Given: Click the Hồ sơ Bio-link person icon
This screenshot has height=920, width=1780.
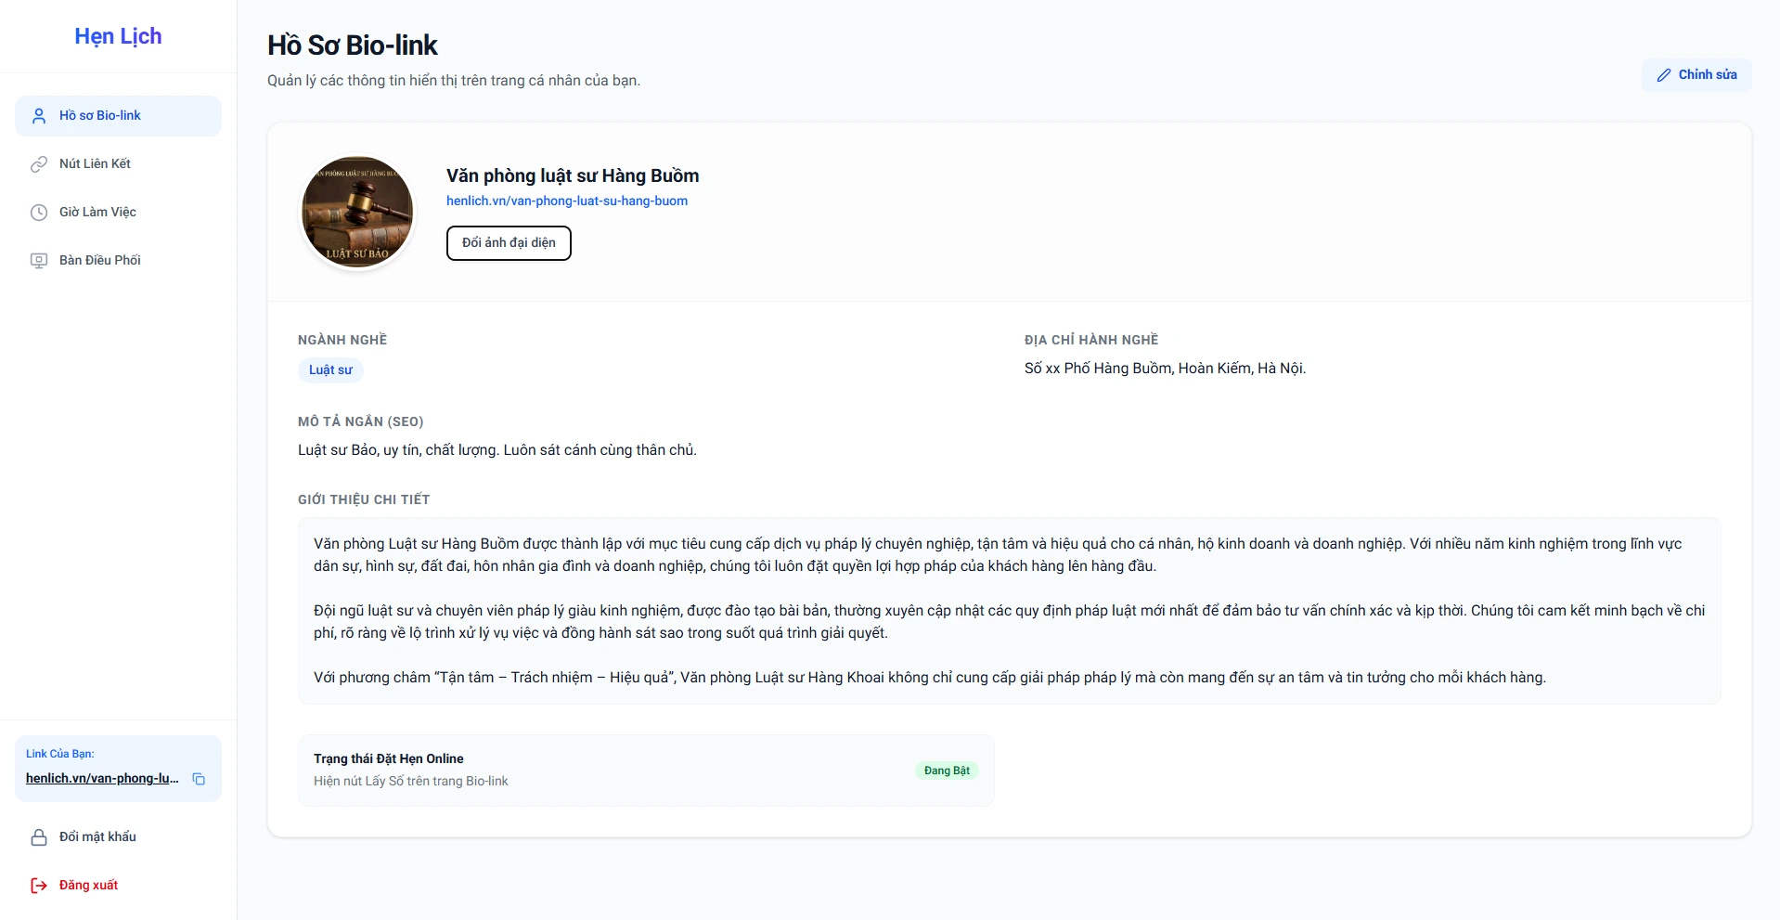Looking at the screenshot, I should pyautogui.click(x=39, y=116).
